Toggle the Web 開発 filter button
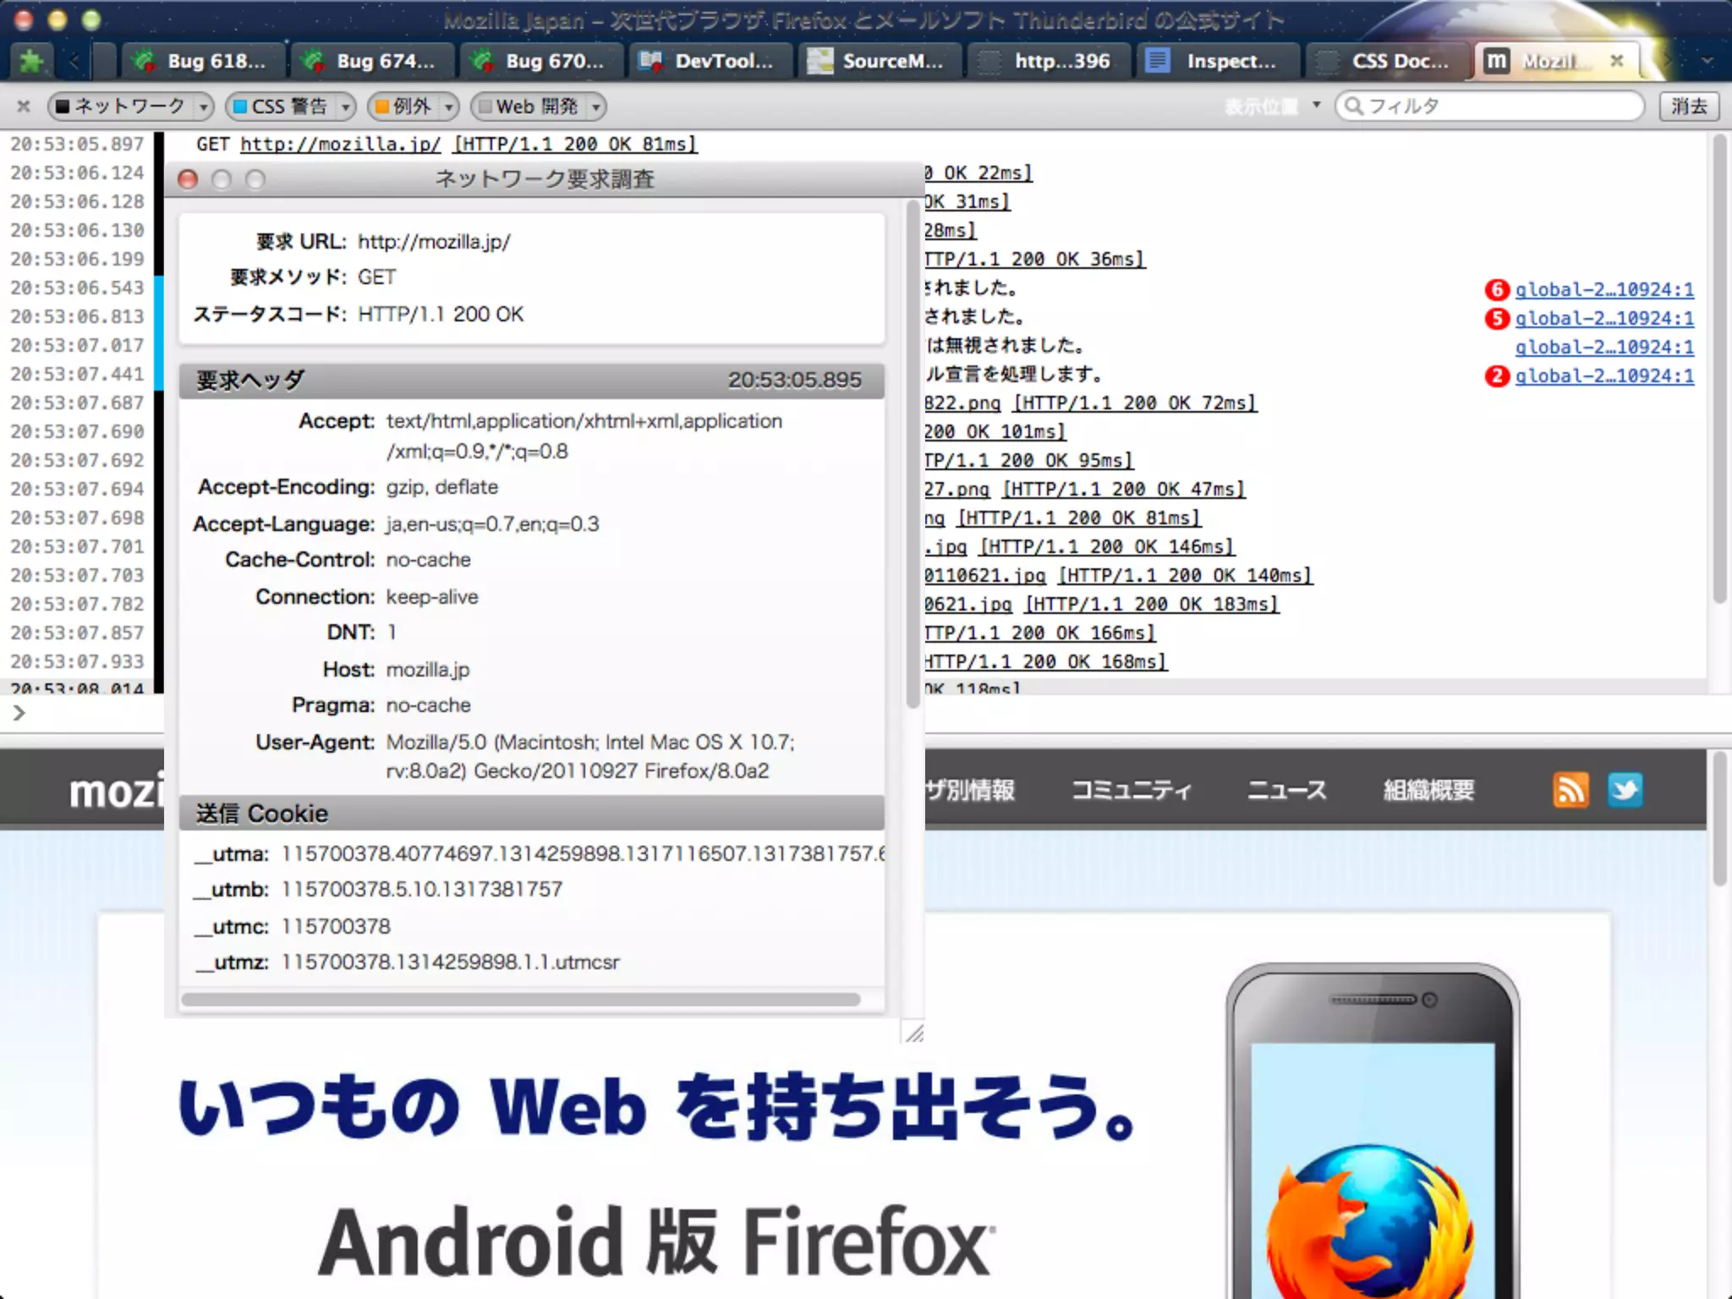Viewport: 1732px width, 1299px height. 529,107
